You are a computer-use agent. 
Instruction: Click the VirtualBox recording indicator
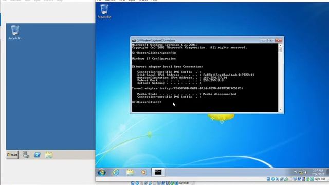pyautogui.click(x=299, y=179)
